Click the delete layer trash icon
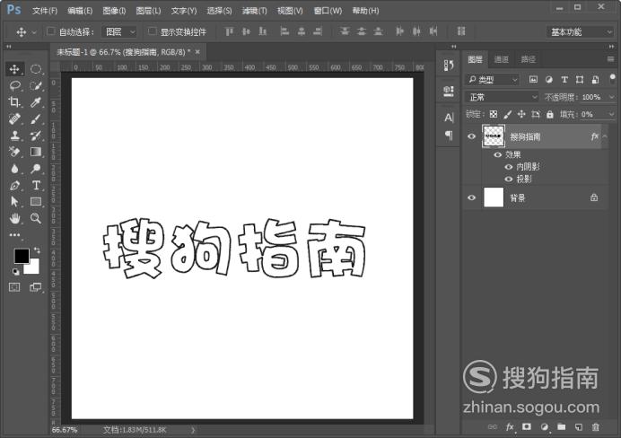The width and height of the screenshot is (621, 438). click(595, 427)
